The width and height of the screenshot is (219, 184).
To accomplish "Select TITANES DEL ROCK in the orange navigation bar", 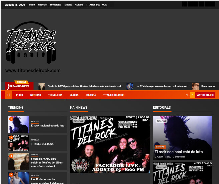I will coord(114,95).
